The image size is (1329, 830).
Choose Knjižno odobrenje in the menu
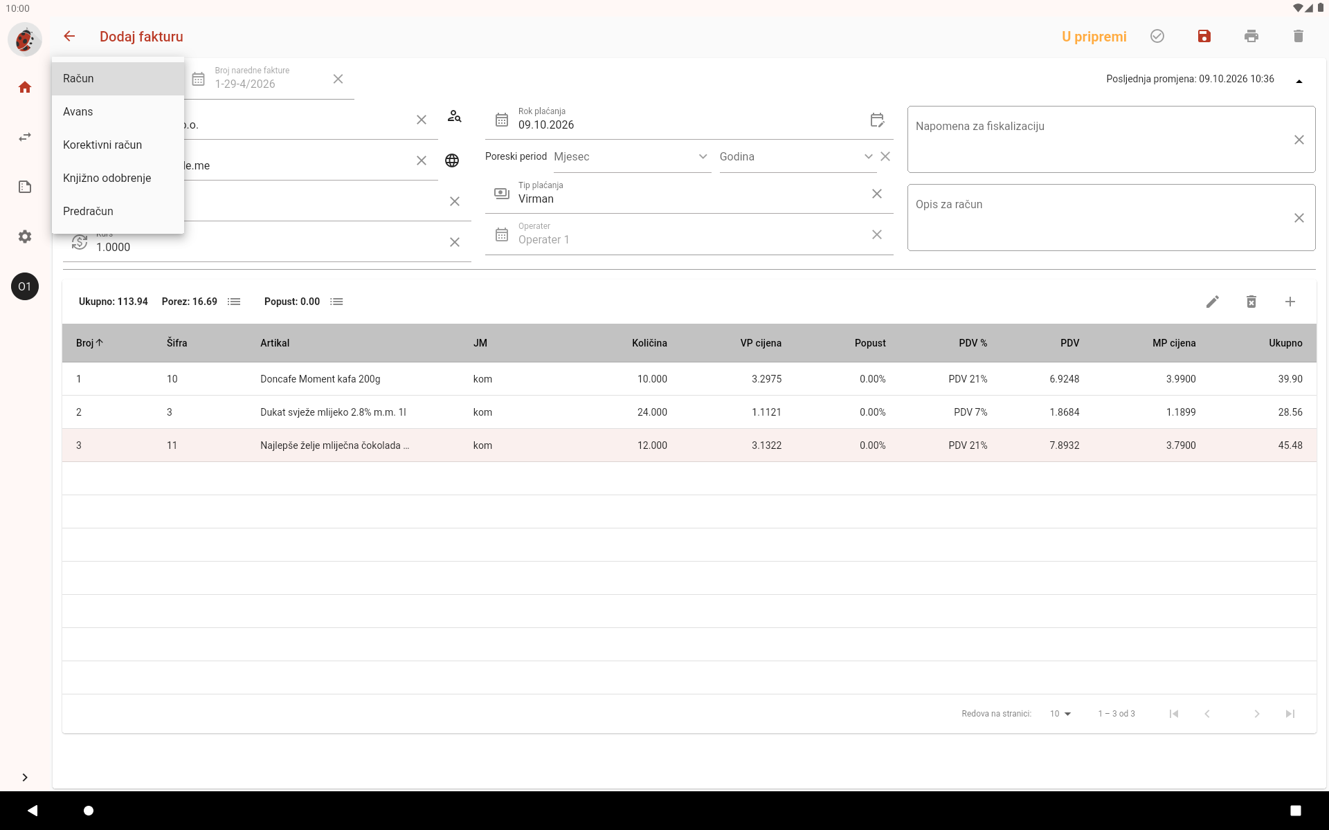coord(118,178)
